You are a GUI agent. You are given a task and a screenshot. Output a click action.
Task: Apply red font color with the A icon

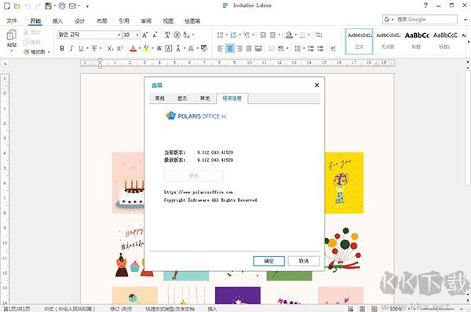[x=133, y=49]
